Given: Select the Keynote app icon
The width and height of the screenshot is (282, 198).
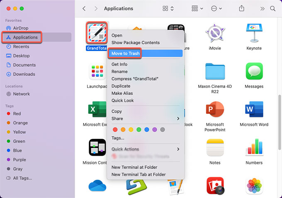Looking at the screenshot, I should click(254, 33).
